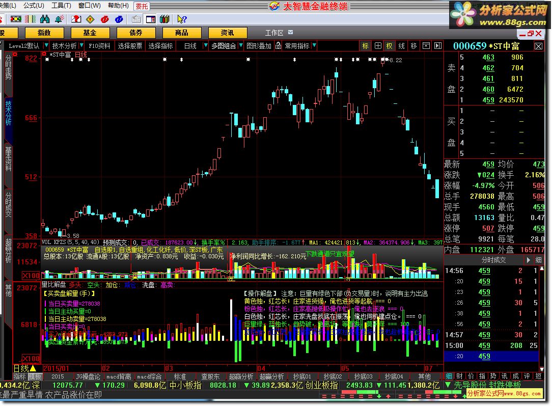552x406 pixels.
Task: Click the panel collapse window icon
Action: coord(426,46)
